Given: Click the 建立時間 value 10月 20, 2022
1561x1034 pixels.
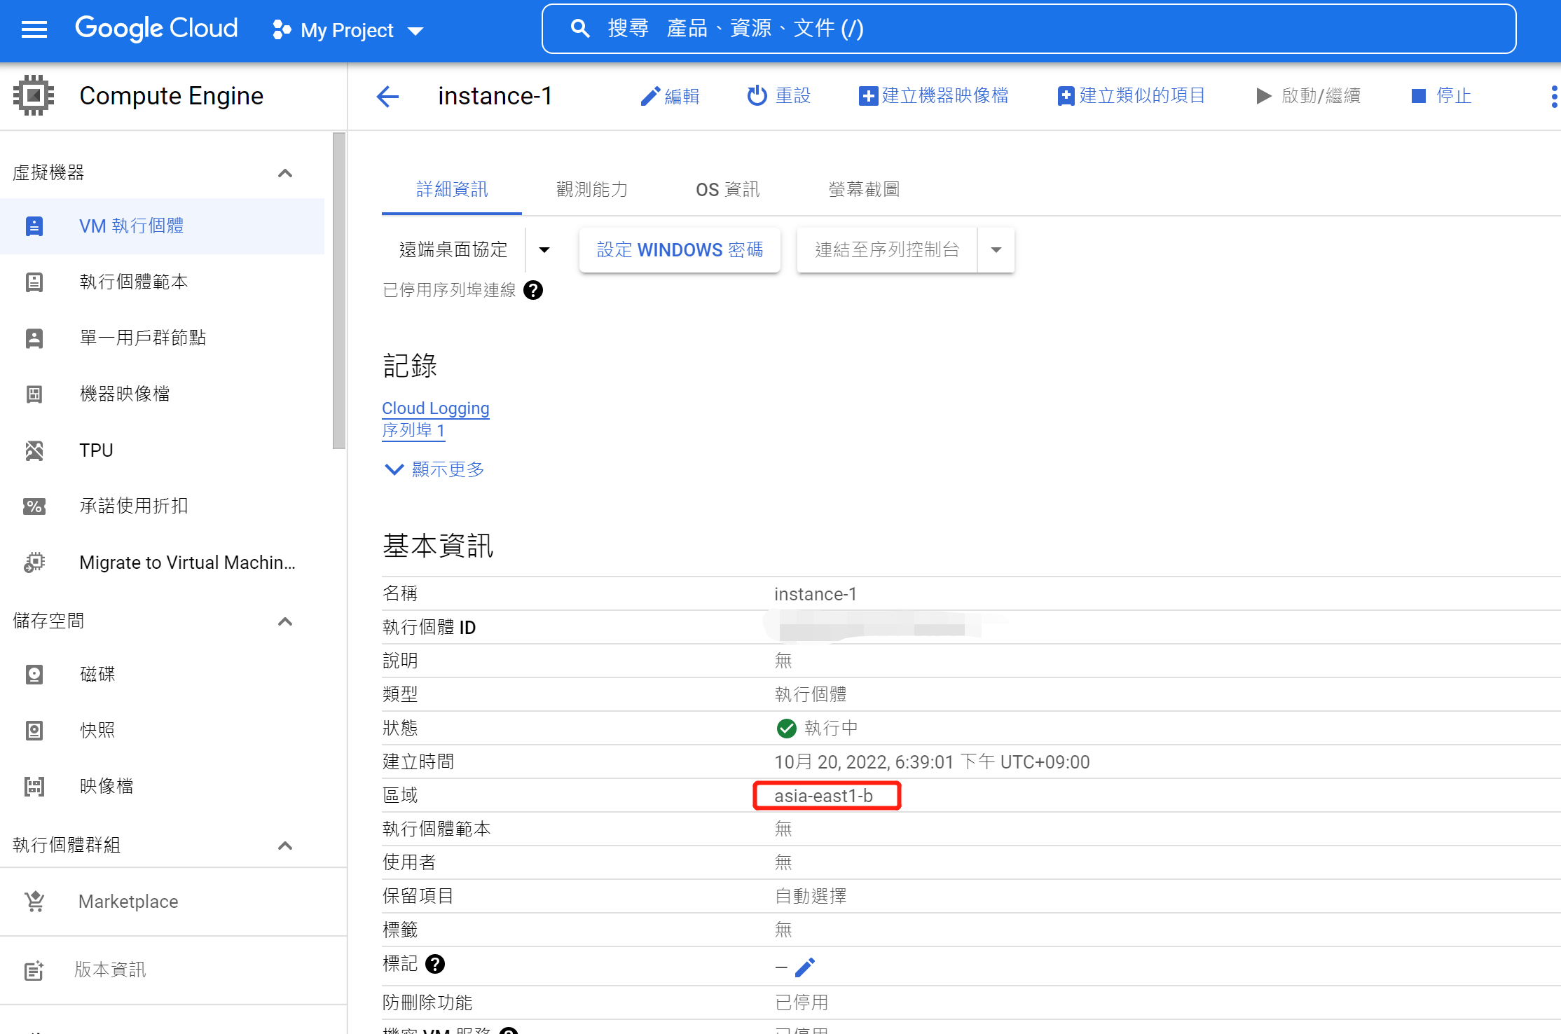Looking at the screenshot, I should 932,762.
